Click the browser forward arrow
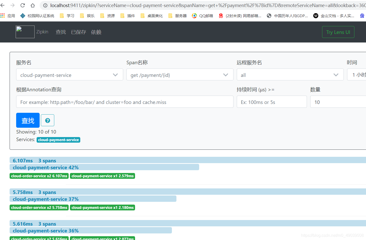 click(13, 5)
